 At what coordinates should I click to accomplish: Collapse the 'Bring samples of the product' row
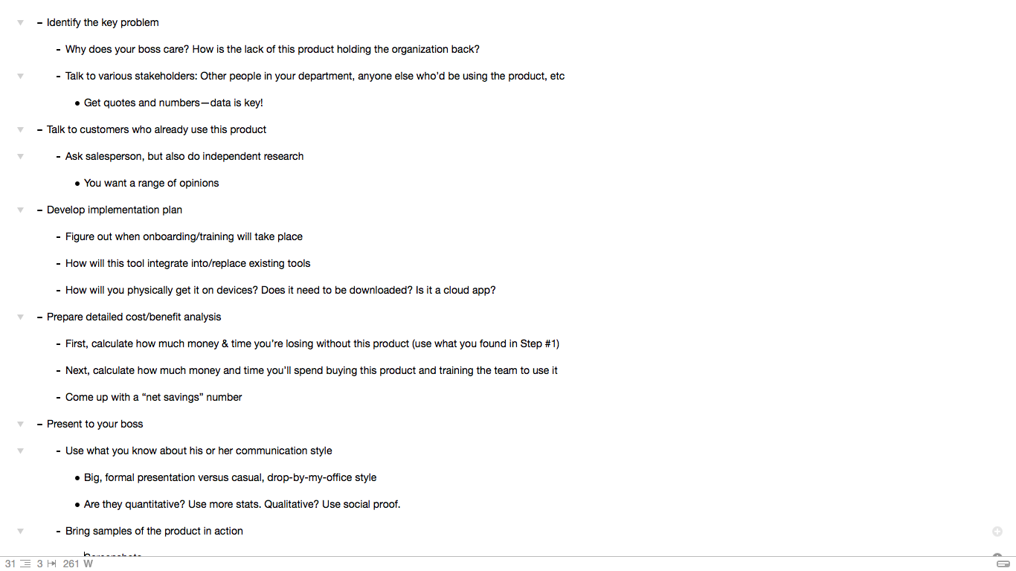point(21,531)
